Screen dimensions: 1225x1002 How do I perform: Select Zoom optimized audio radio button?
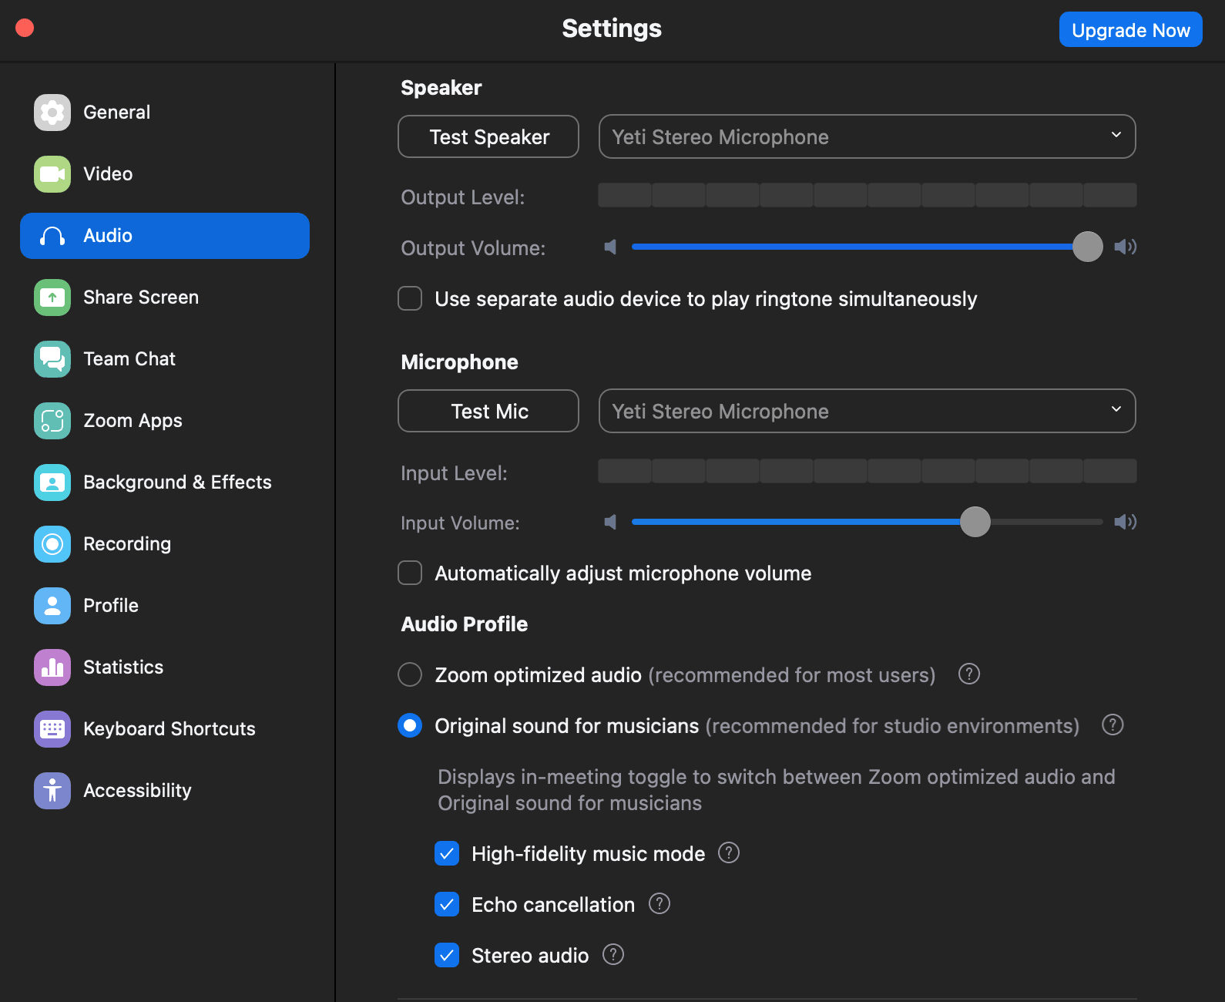point(410,674)
